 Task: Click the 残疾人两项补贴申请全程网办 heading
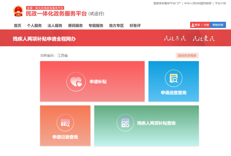coord(44,39)
